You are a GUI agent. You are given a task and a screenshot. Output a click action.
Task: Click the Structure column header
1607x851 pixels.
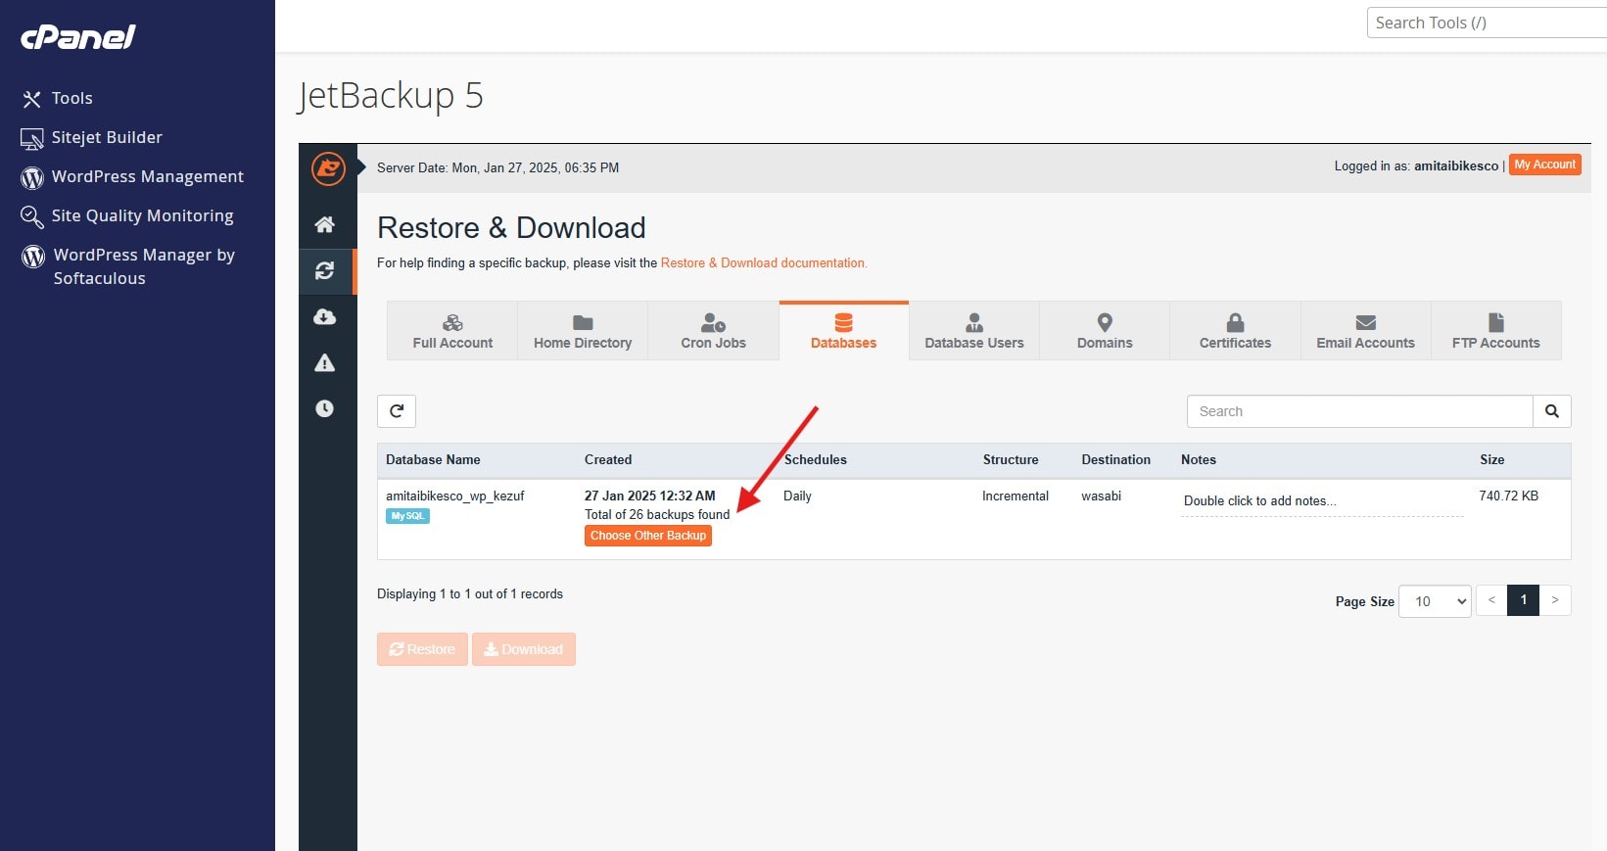point(1011,459)
